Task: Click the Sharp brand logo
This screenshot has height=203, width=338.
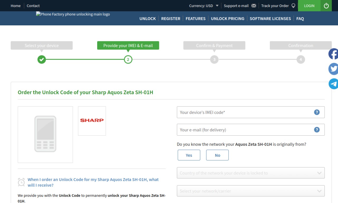Action: pos(92,121)
